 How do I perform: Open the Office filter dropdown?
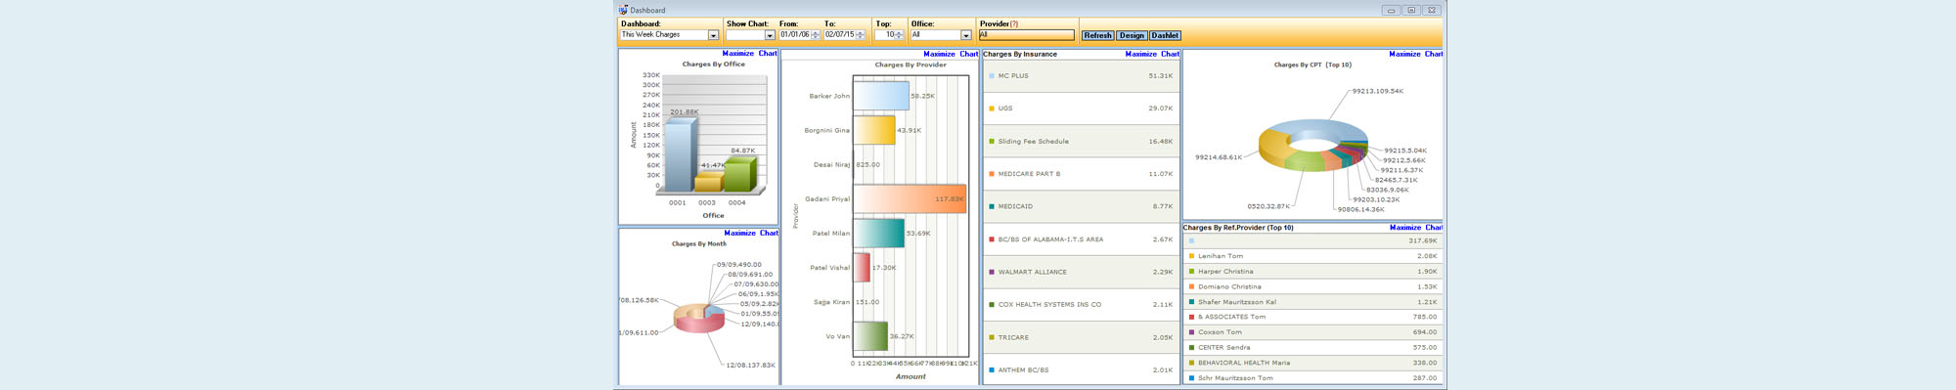965,35
